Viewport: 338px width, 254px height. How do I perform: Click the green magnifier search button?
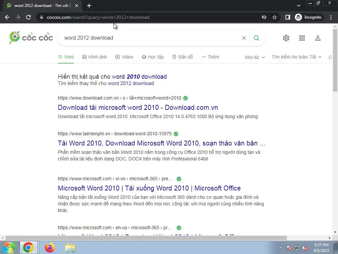[256, 38]
